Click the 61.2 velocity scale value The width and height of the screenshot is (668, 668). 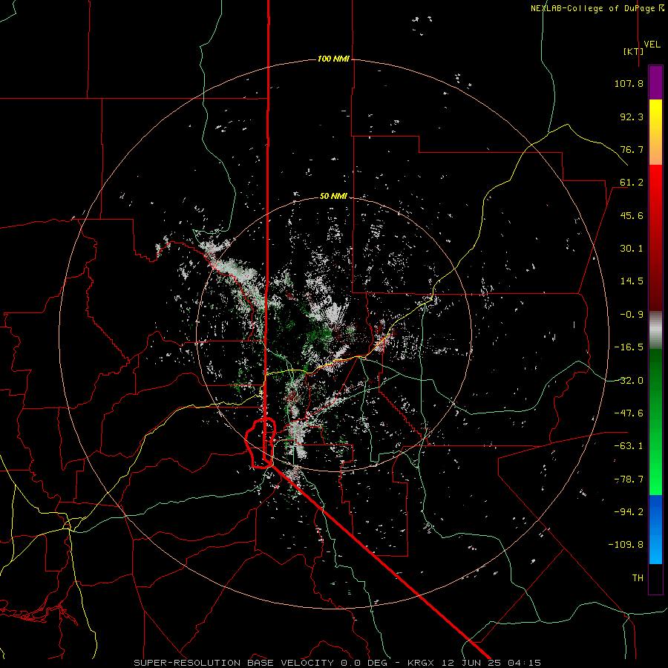click(x=632, y=183)
